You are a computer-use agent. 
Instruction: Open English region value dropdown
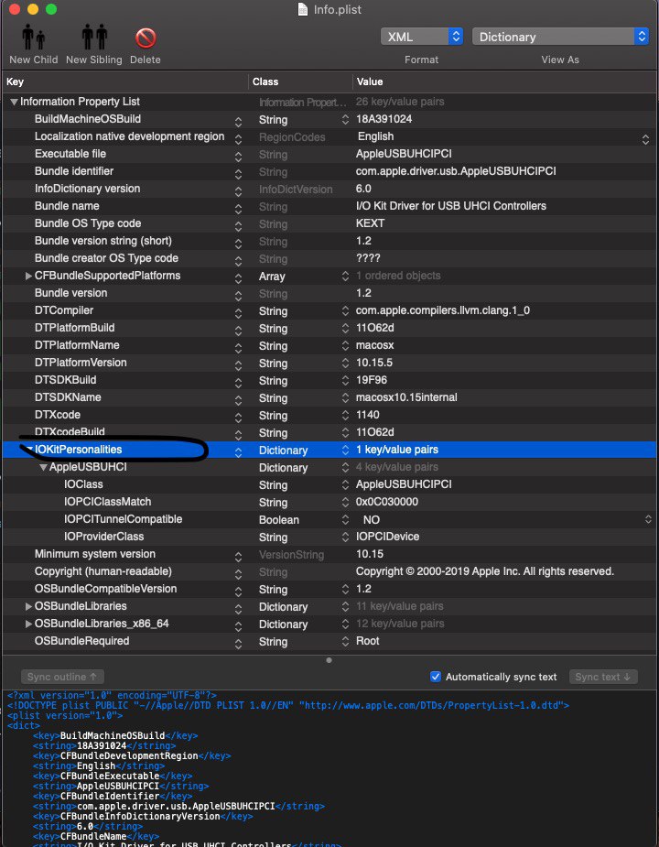[x=645, y=139]
